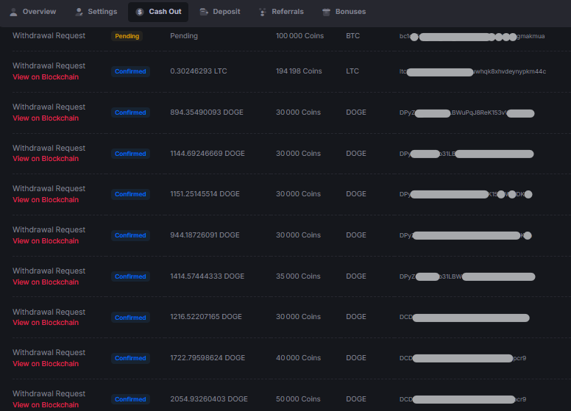
Task: Click the 1151.25145514 DOGE amount
Action: tap(205, 193)
